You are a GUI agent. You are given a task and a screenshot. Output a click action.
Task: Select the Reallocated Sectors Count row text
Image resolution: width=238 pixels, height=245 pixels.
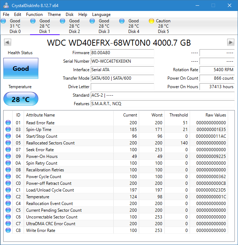click(x=50, y=143)
